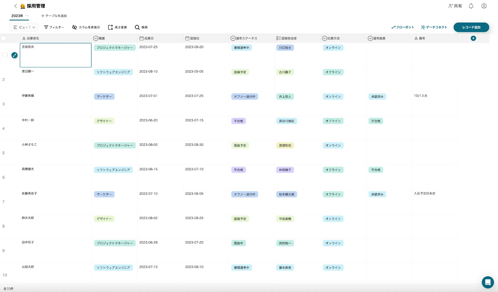Screen dimensions: 498x292
Task: Open the chat support bubble icon
Action: tap(488, 282)
